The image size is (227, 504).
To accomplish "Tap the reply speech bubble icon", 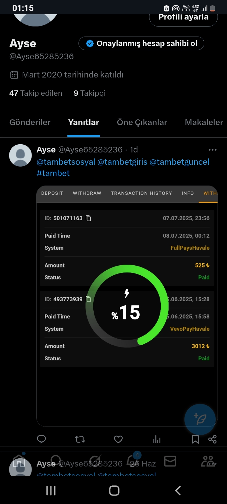I will (41, 439).
